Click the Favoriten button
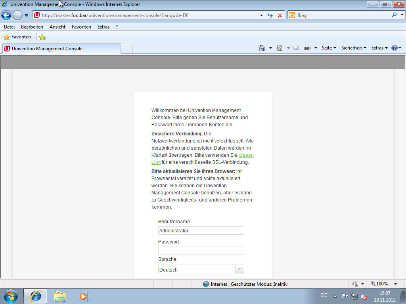Screen dimensions: 406x304 coord(17,37)
